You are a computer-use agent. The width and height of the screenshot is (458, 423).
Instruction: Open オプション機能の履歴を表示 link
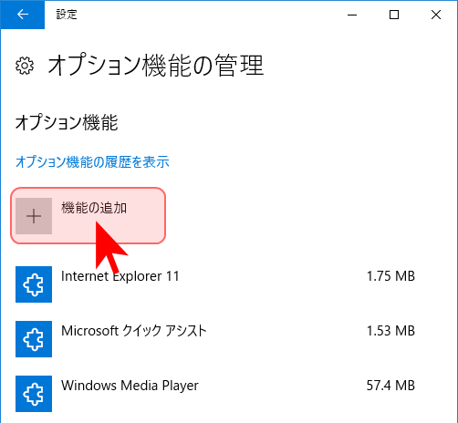tap(92, 161)
